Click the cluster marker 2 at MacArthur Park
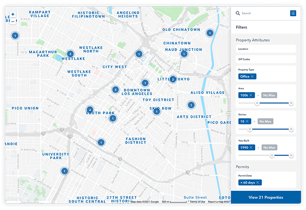The height and width of the screenshot is (210, 306). 70,54
